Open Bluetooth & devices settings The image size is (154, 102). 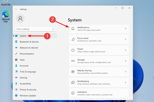(35, 42)
